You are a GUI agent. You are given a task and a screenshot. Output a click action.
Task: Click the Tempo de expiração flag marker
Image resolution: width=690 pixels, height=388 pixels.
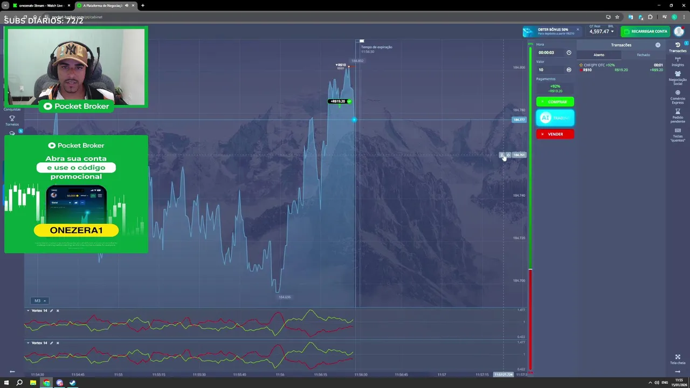click(x=362, y=41)
